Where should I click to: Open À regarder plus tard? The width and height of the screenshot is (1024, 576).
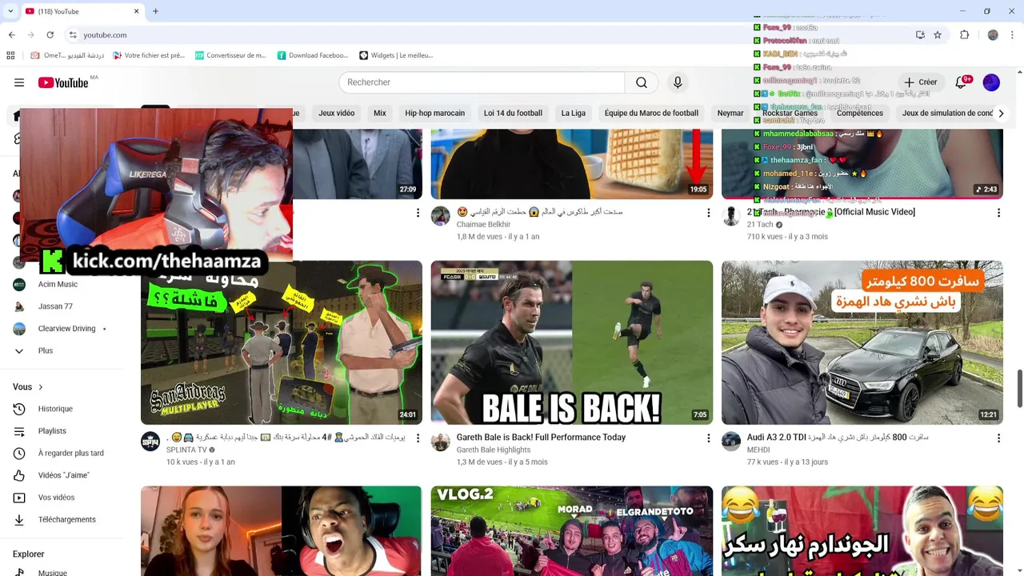pyautogui.click(x=70, y=453)
